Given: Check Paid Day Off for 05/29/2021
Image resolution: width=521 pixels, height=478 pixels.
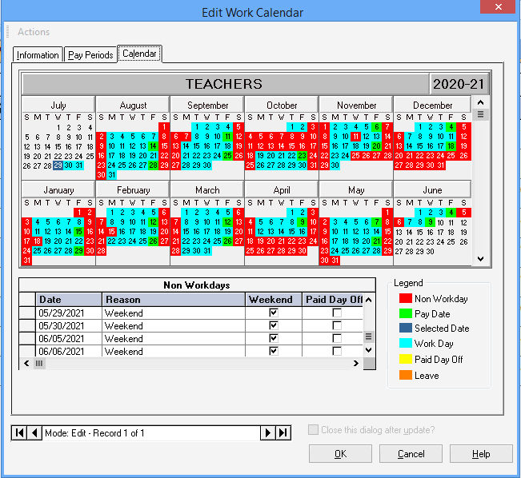Looking at the screenshot, I should [x=337, y=313].
